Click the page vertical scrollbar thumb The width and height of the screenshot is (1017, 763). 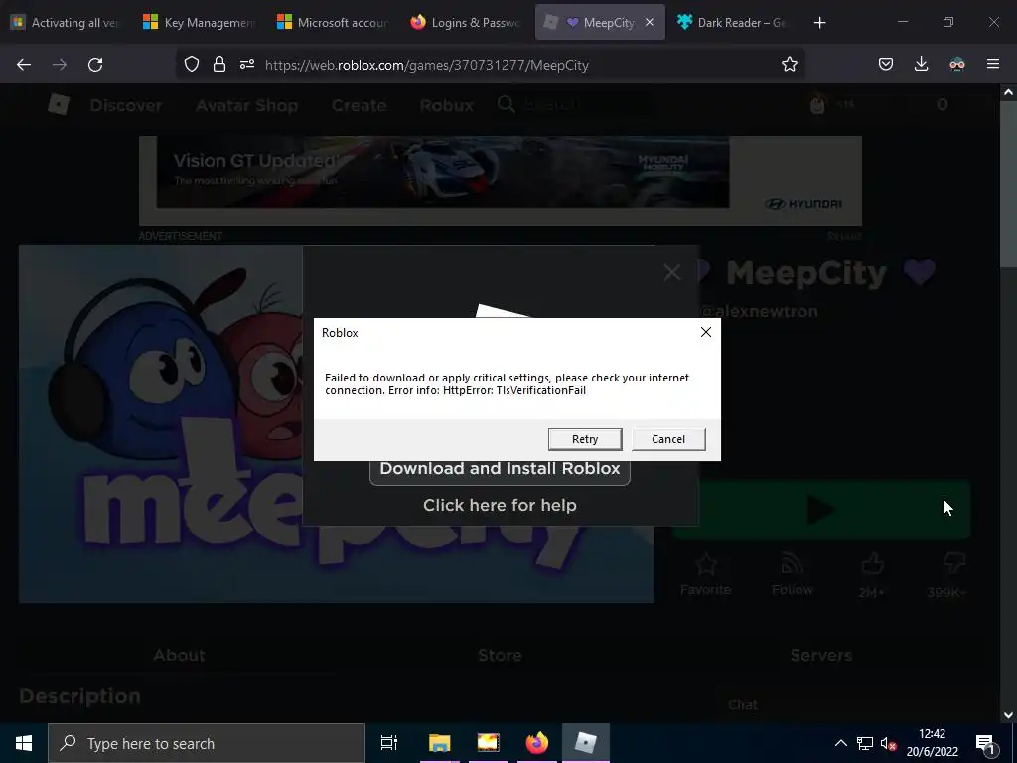pyautogui.click(x=1008, y=183)
